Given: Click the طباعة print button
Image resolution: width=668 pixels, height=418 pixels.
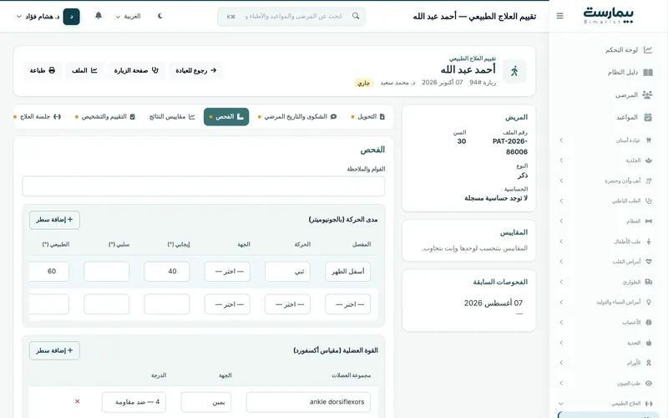Looking at the screenshot, I should tap(43, 70).
